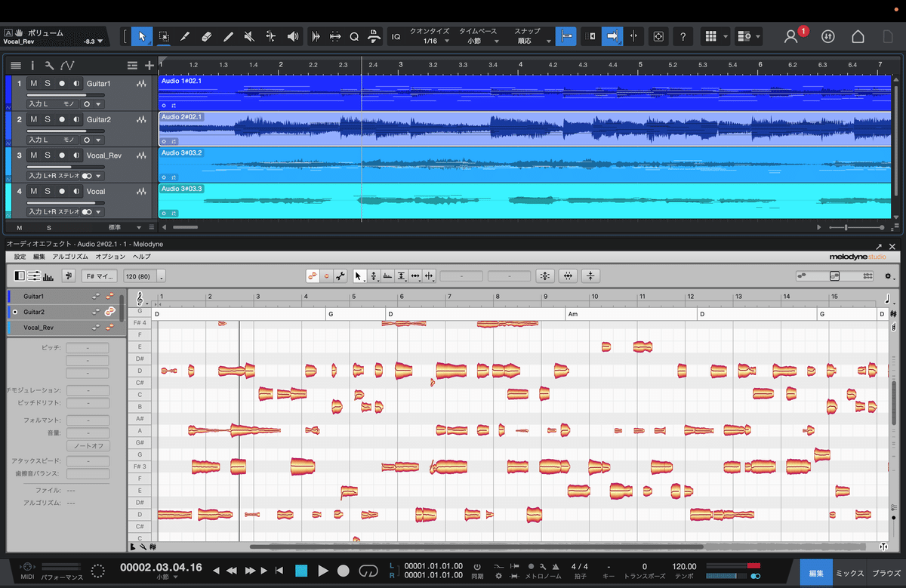
Task: Select Melodyne's main arrow tool
Action: 358,276
